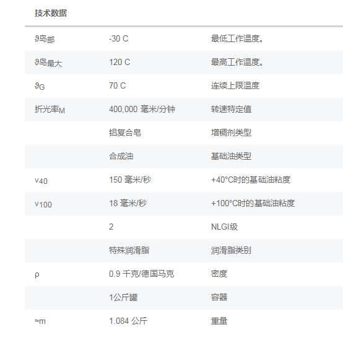Select the 120 C maximum temperature value
Image resolution: width=343 pixels, height=343 pixels.
[x=119, y=62]
